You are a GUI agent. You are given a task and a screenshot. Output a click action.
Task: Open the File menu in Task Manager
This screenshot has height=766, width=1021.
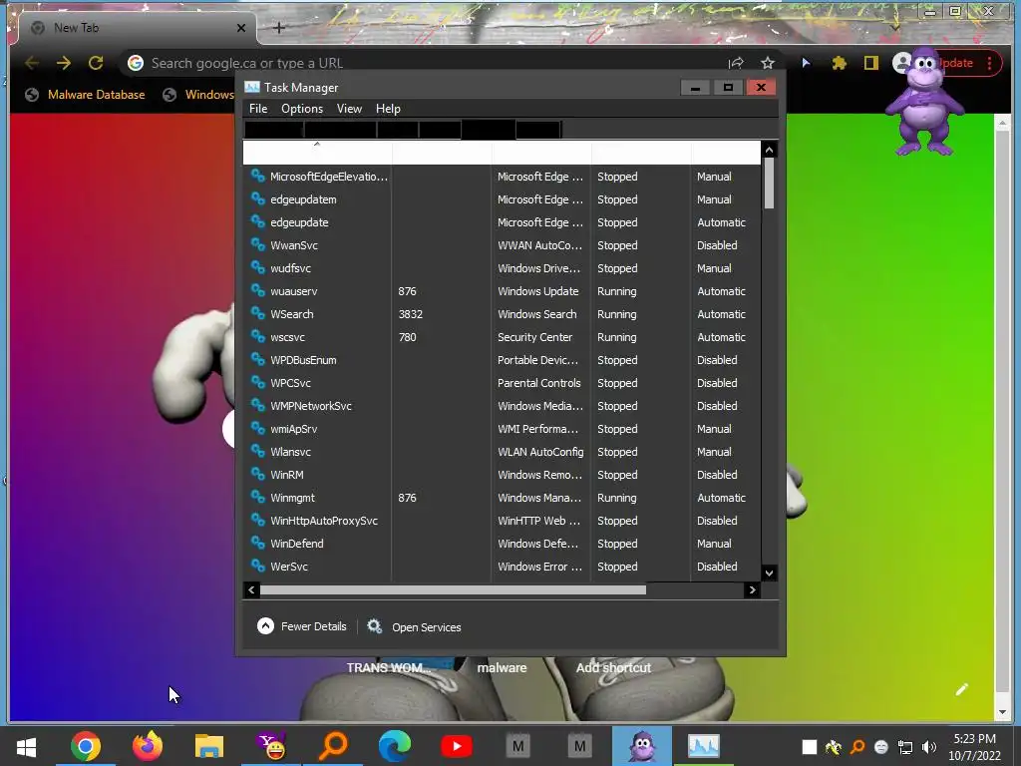pyautogui.click(x=258, y=109)
